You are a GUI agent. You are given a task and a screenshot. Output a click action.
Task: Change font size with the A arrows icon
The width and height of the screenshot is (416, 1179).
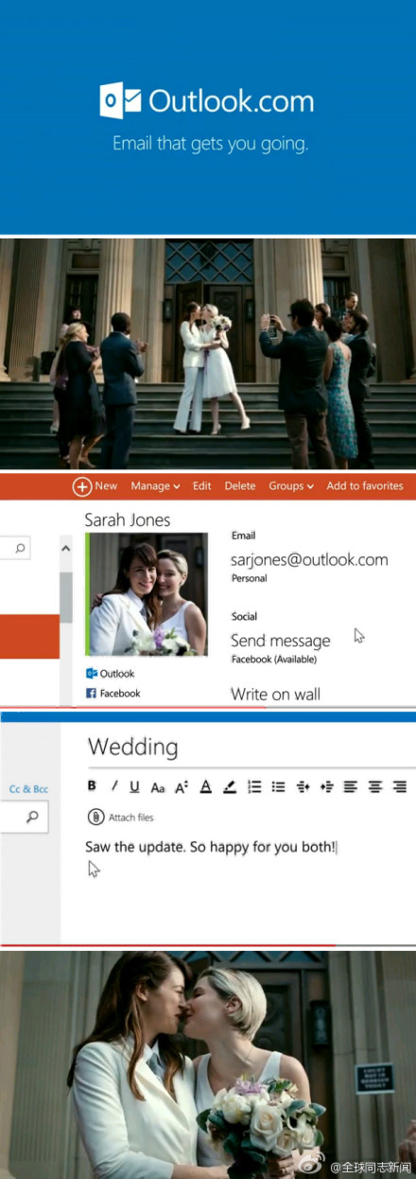(182, 785)
